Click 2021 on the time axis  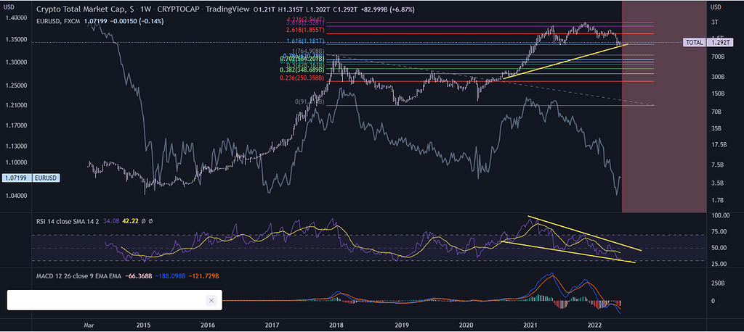click(530, 325)
